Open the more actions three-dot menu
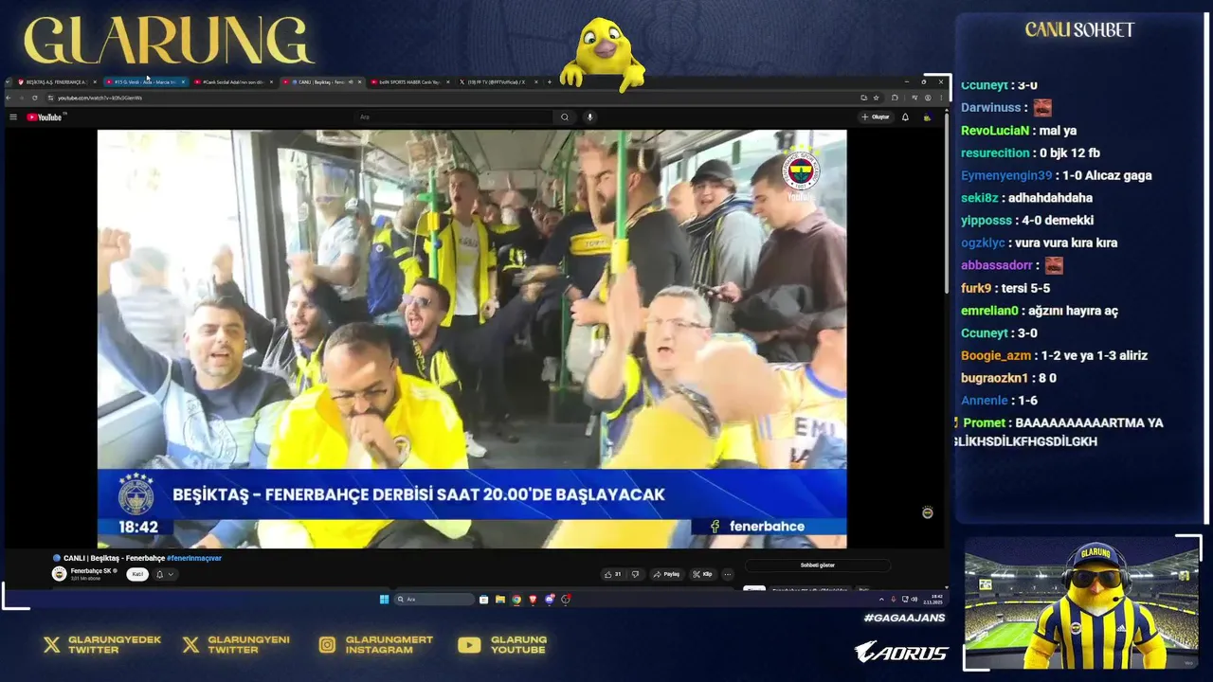Image resolution: width=1213 pixels, height=682 pixels. (728, 574)
